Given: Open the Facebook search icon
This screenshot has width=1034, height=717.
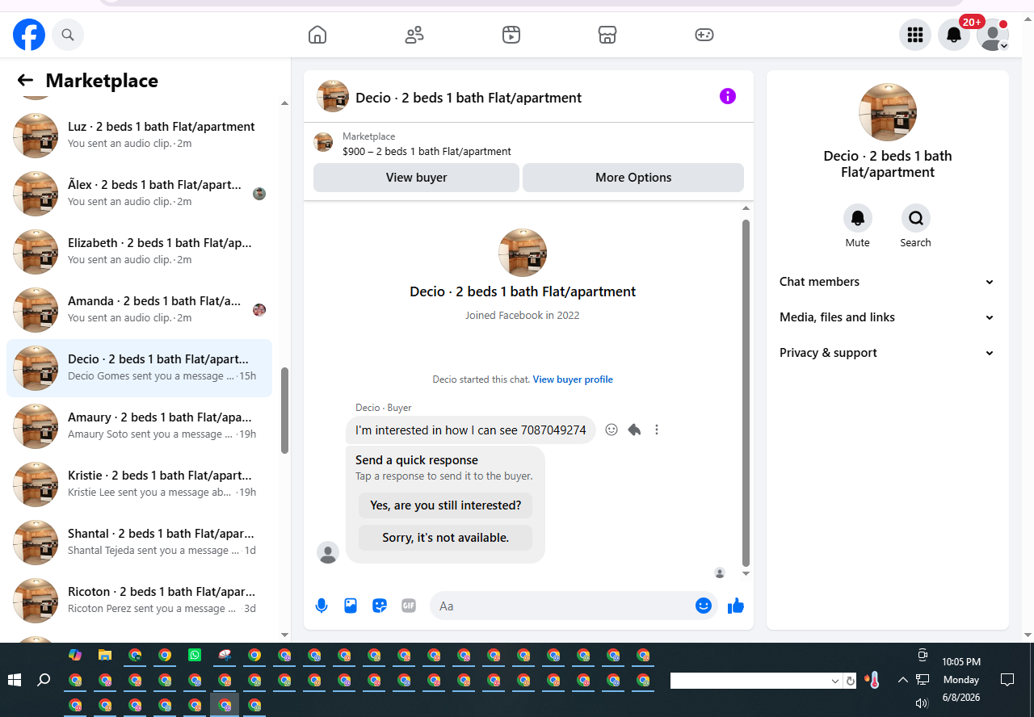Looking at the screenshot, I should point(68,35).
